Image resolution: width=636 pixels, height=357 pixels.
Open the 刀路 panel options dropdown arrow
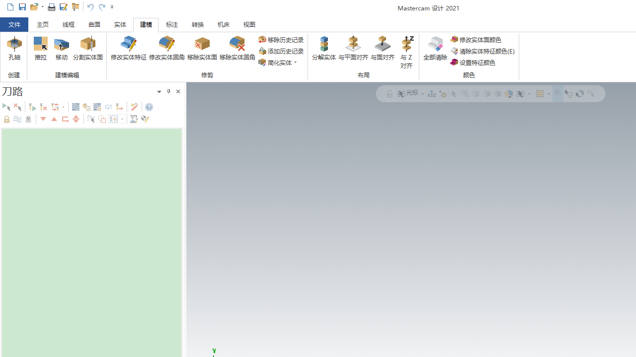[159, 92]
